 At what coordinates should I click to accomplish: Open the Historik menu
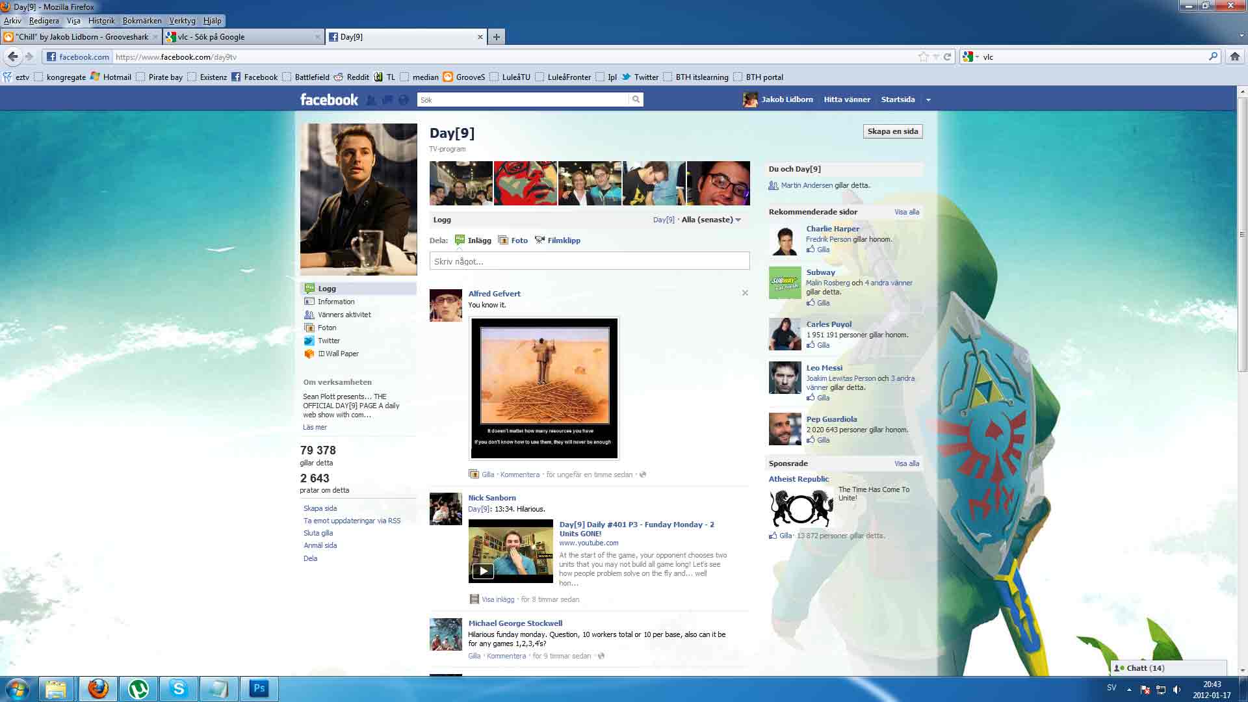[x=101, y=21]
